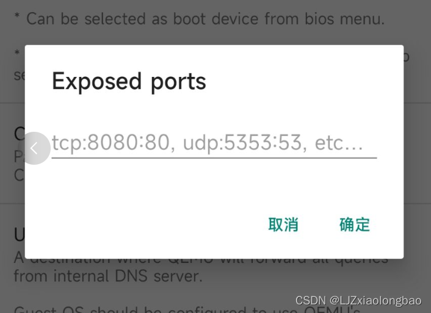The width and height of the screenshot is (431, 313).
Task: Tap the back chevron circle icon
Action: (34, 148)
